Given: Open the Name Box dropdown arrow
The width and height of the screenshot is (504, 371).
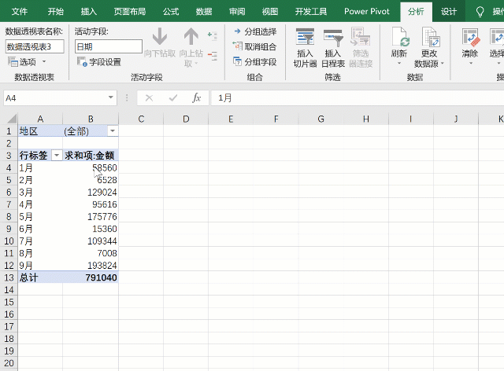Looking at the screenshot, I should (110, 97).
